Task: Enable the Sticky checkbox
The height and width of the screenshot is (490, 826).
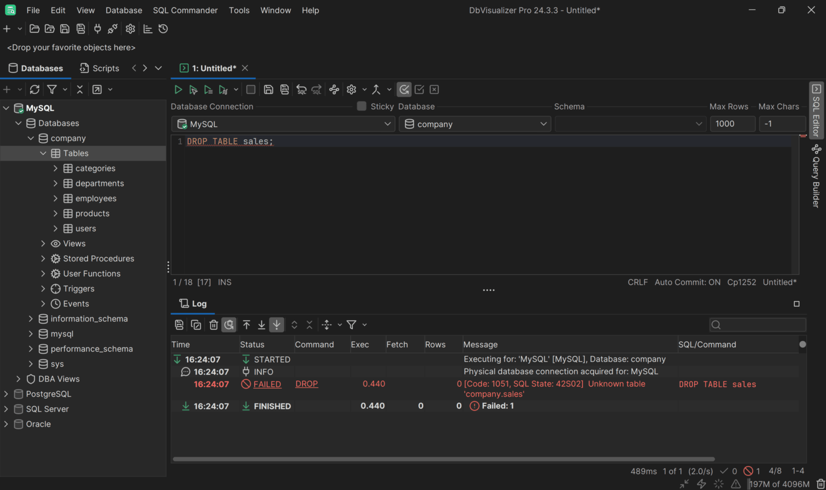Action: pyautogui.click(x=361, y=106)
